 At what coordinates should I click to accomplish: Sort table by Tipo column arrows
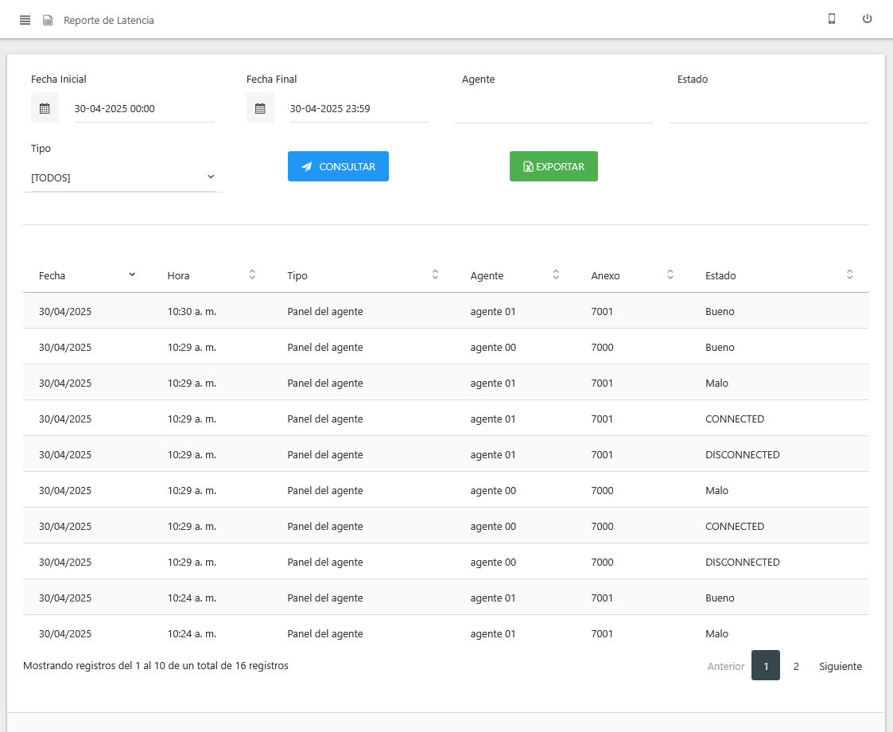[435, 274]
